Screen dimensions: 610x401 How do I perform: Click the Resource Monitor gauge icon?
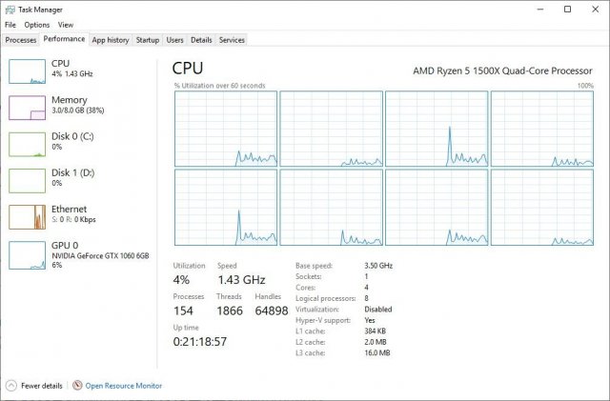tap(77, 386)
